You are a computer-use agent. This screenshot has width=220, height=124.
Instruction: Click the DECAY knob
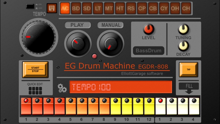click(x=183, y=46)
